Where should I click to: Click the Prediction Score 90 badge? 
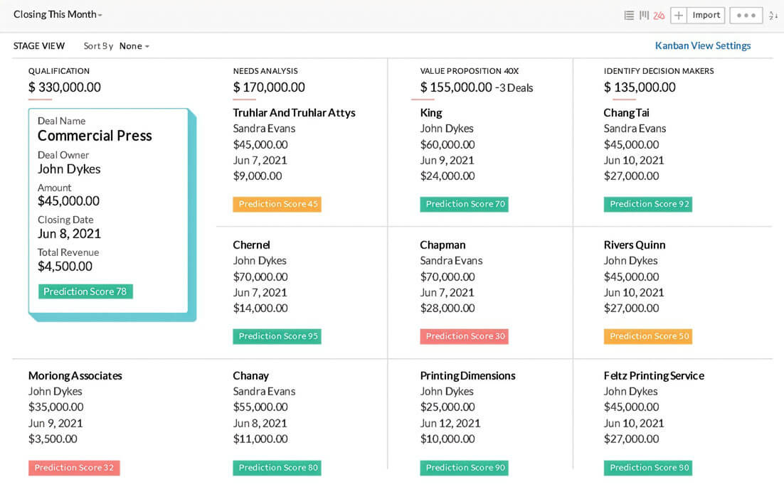coord(464,468)
